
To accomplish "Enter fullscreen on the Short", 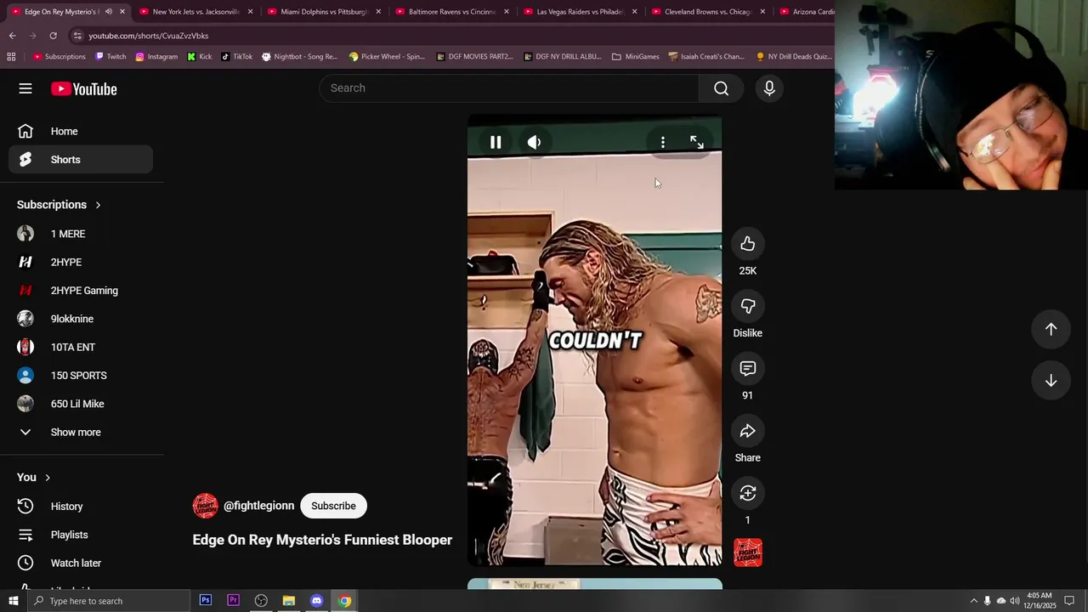I will (697, 142).
